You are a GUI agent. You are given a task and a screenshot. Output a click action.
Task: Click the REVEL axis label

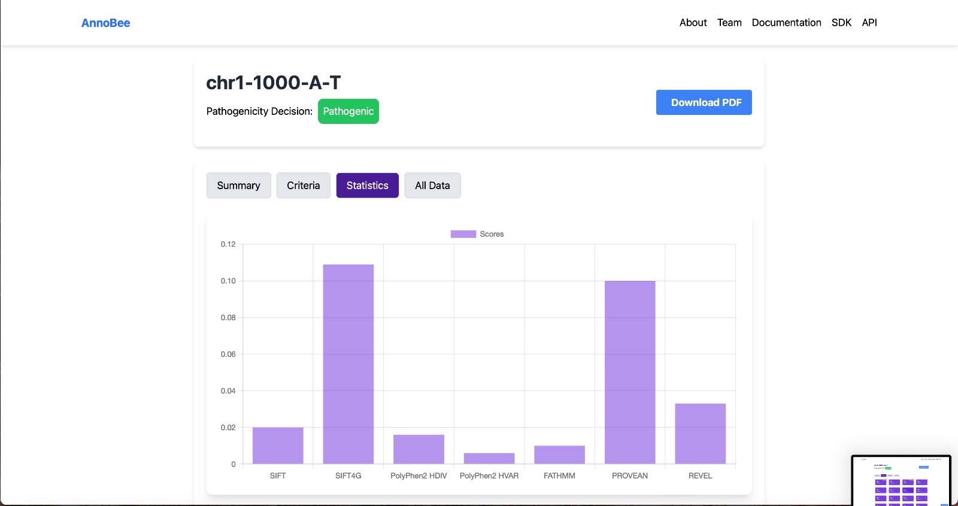coord(701,475)
